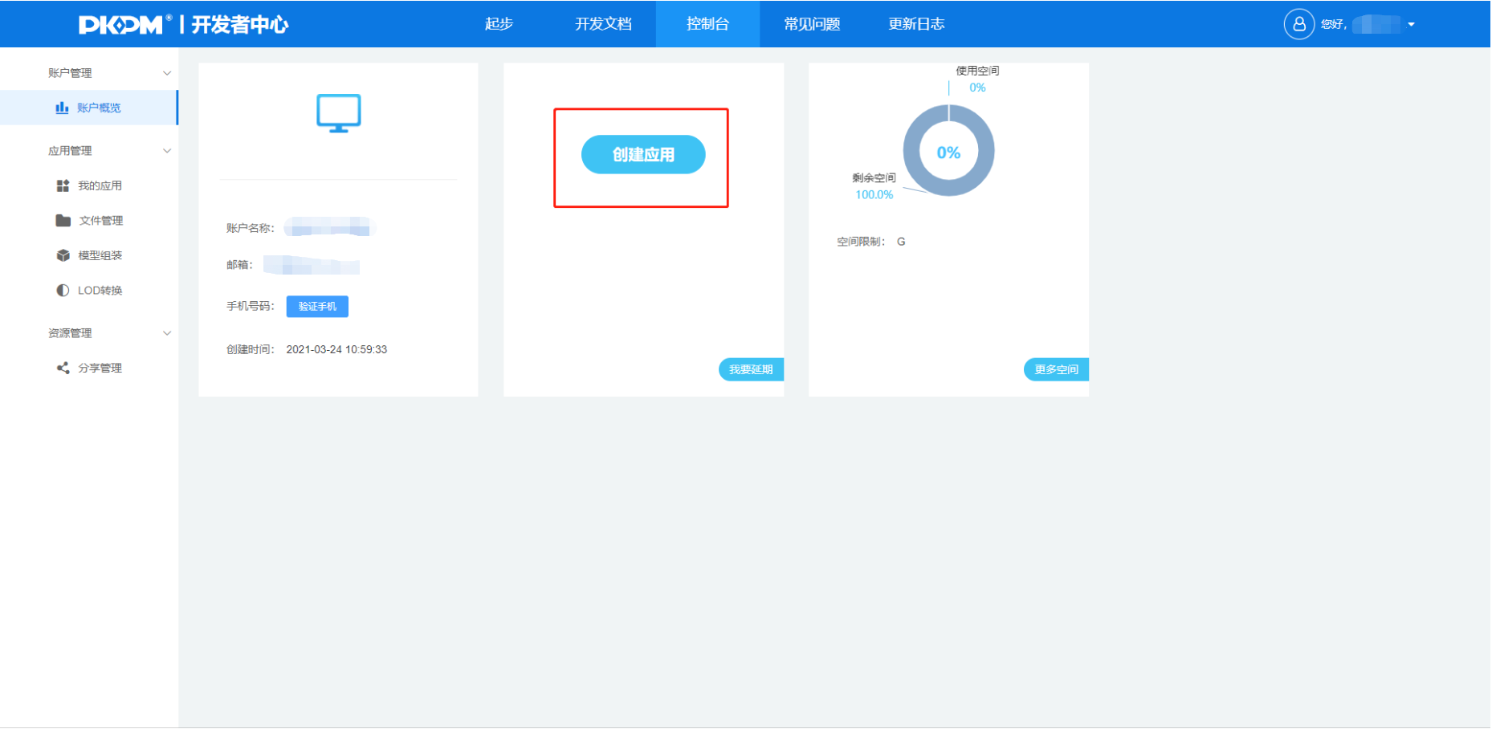Collapse the 应用管理 section chevron
The height and width of the screenshot is (729, 1492).
[167, 151]
